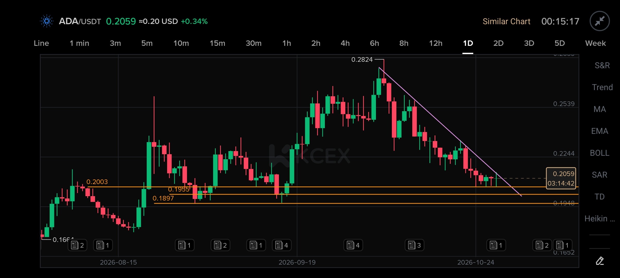The width and height of the screenshot is (620, 278).
Task: Collapse fullscreen chart with arrows icon
Action: click(x=599, y=21)
